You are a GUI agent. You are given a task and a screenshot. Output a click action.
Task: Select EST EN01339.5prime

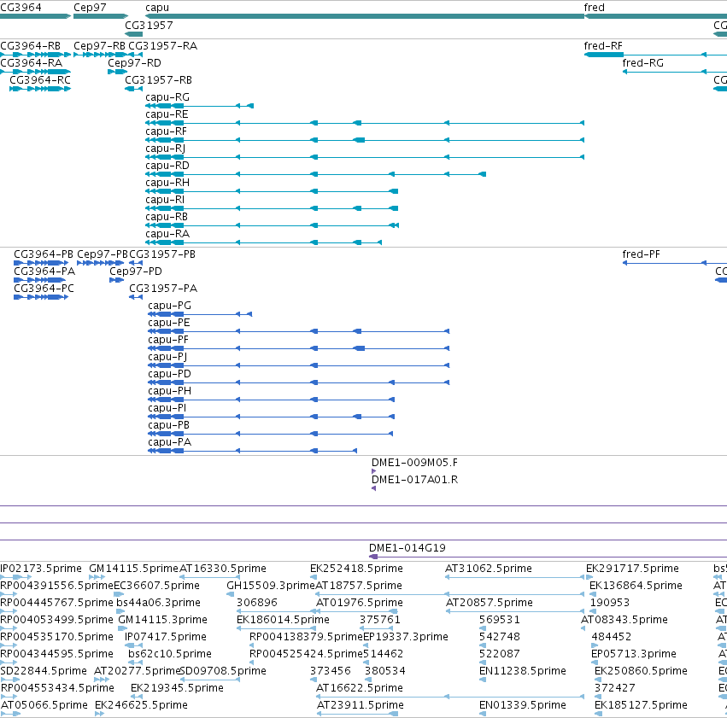click(523, 705)
